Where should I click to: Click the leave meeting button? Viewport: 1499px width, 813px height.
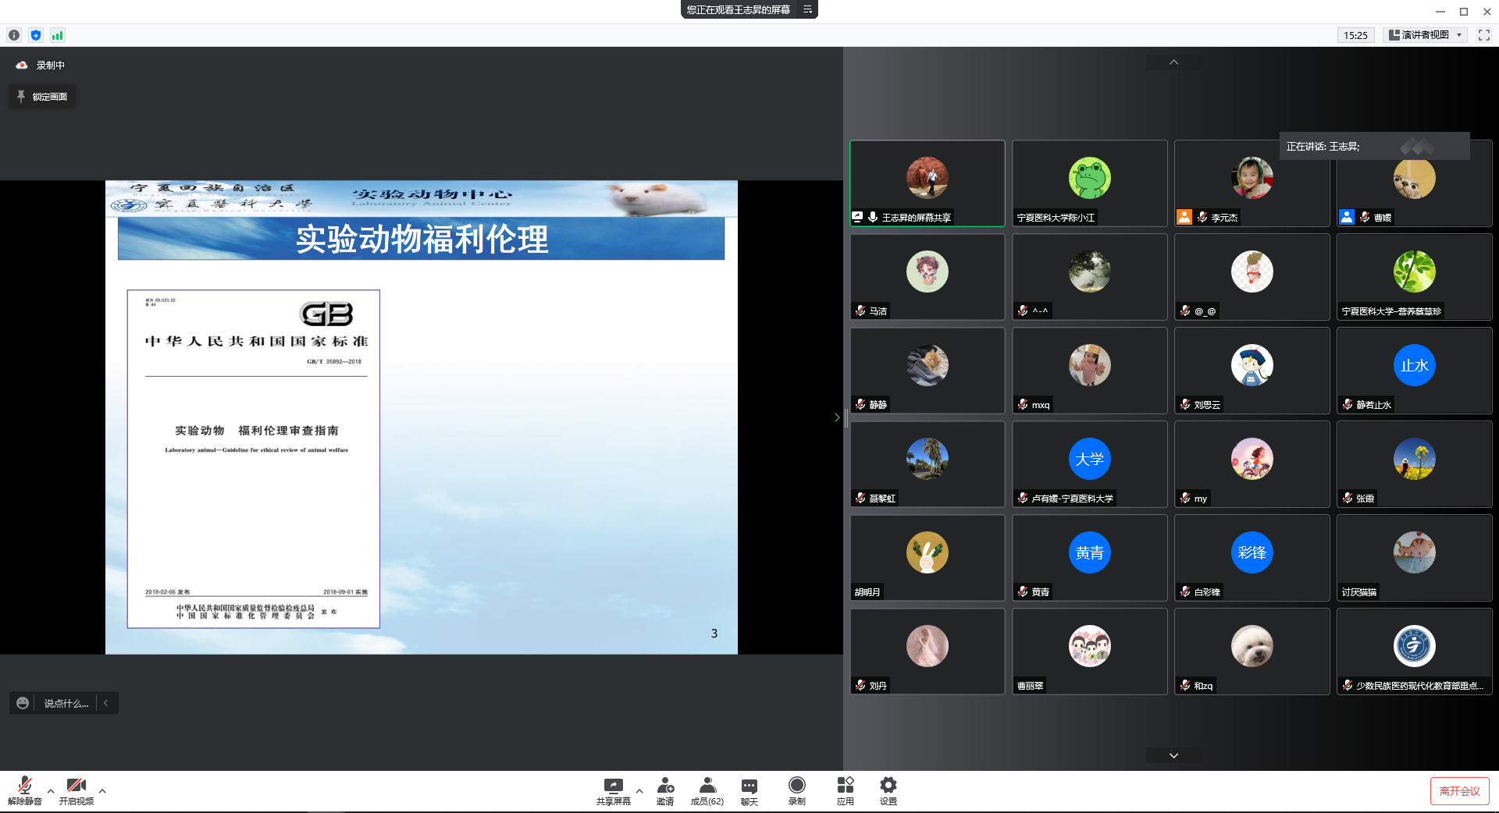pos(1459,791)
